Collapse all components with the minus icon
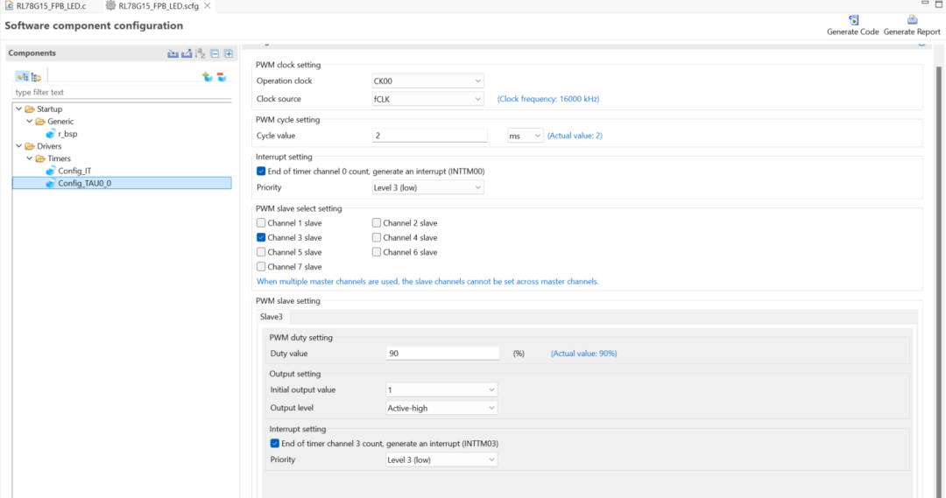Screen dimensions: 946x498 (215, 53)
